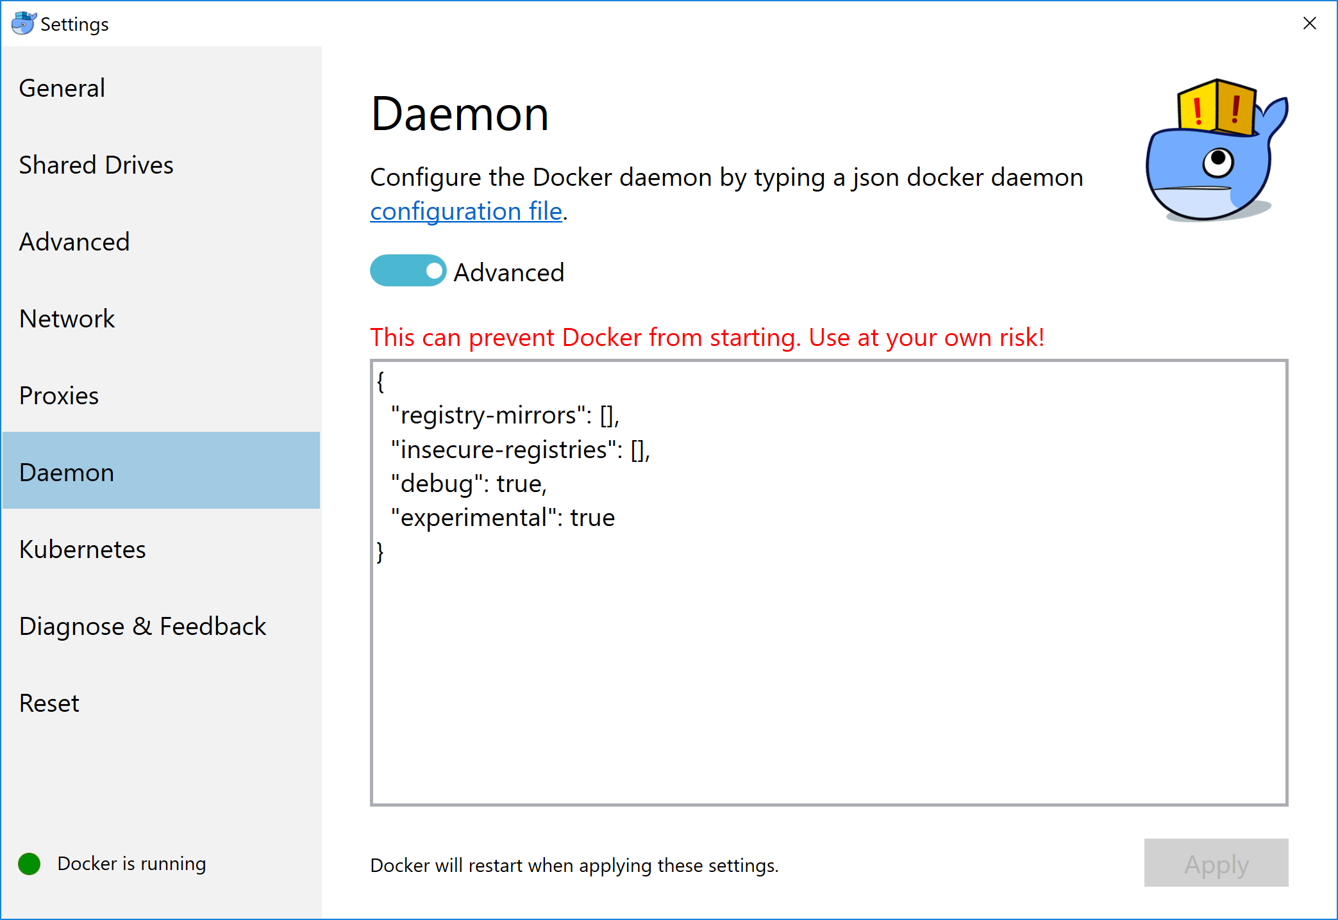The image size is (1338, 920).
Task: Open the Reset settings section
Action: coord(49,703)
